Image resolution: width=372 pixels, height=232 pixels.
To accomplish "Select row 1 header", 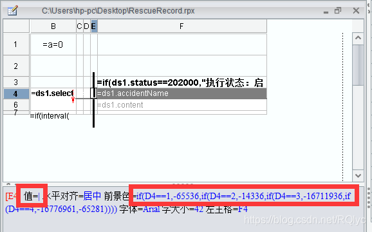I will pos(16,44).
